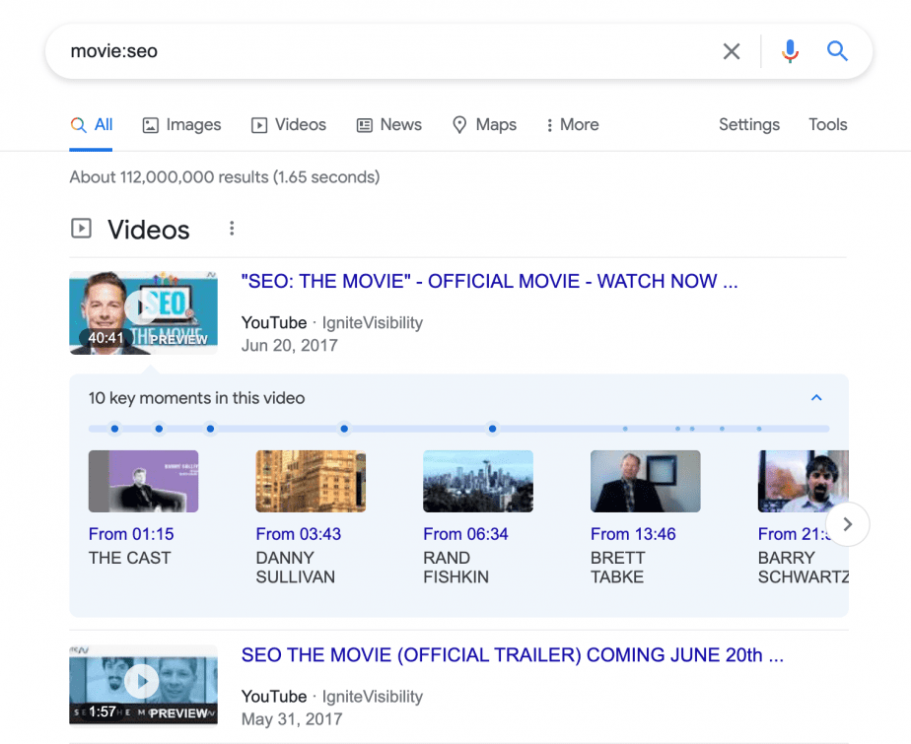The image size is (911, 744).
Task: Jump to From 06:34 timestamp link
Action: (466, 534)
